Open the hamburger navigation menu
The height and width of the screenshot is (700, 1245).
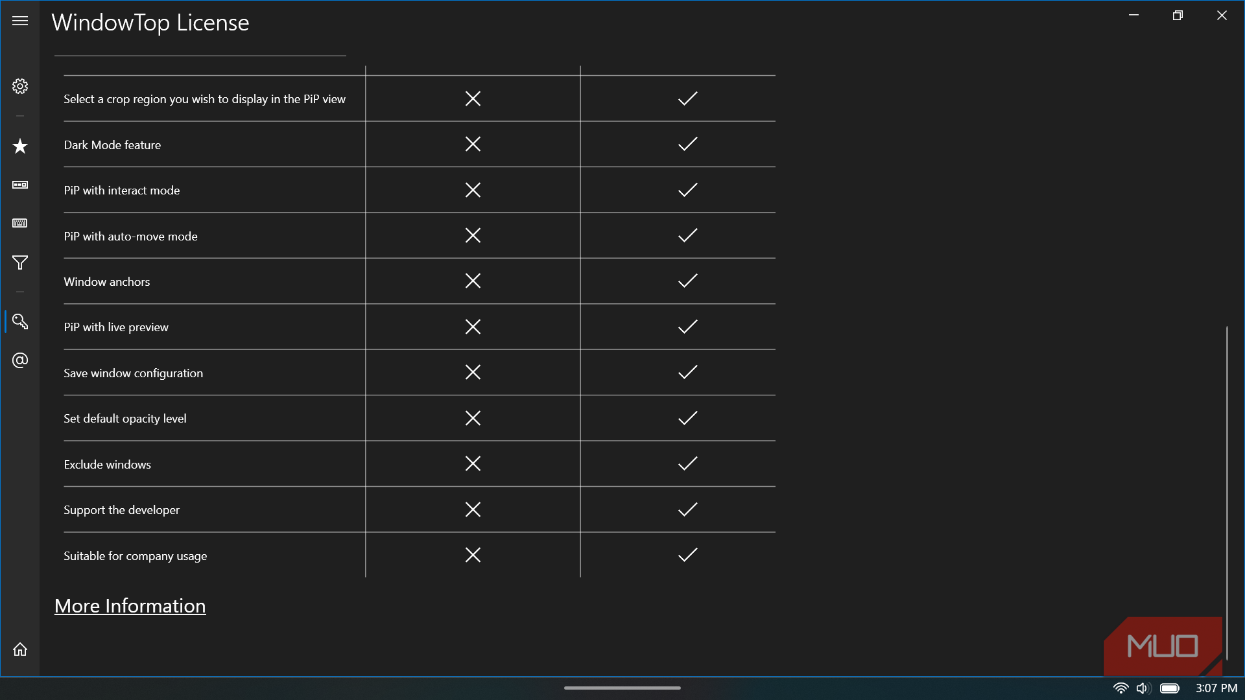[20, 21]
